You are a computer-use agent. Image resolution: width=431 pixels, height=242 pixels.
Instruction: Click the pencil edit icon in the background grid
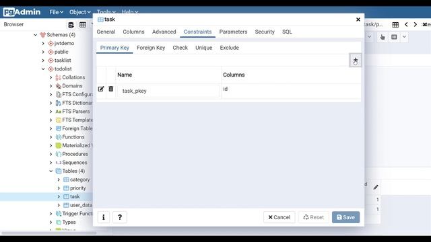376,187
